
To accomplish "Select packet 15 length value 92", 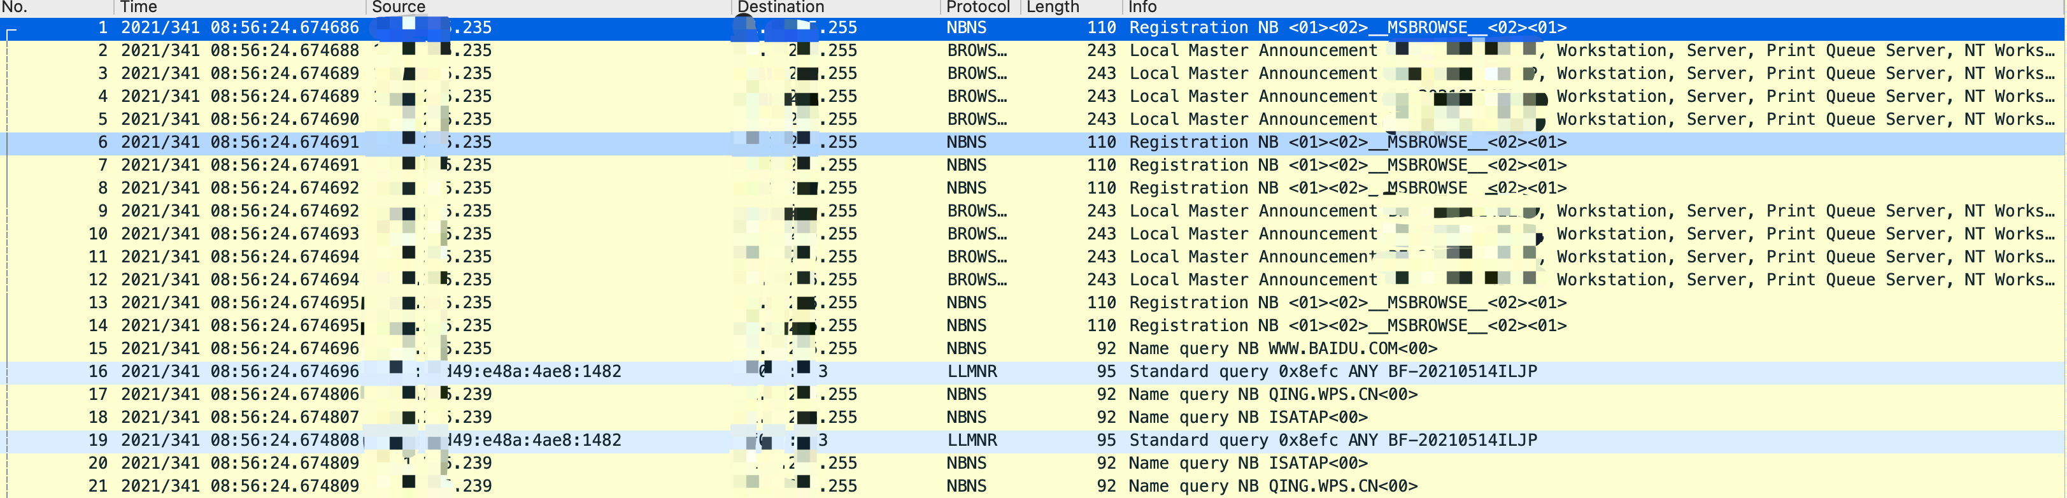I will coord(1107,349).
